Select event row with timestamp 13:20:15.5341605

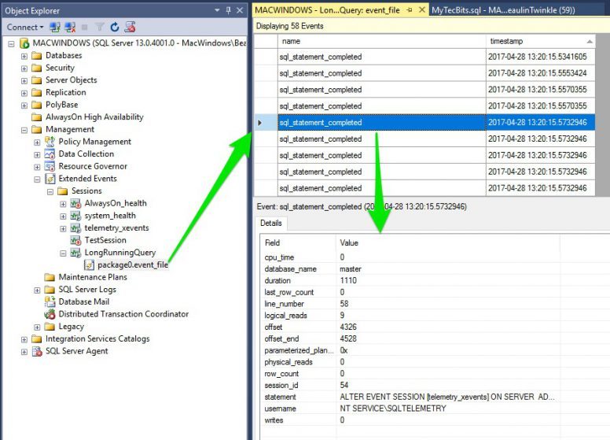424,57
